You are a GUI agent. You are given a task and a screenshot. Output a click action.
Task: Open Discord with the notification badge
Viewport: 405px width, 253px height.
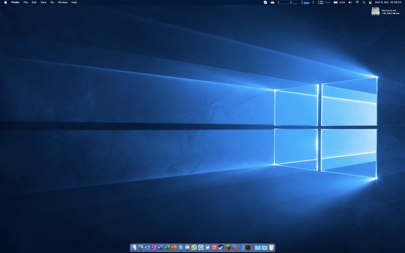187,247
